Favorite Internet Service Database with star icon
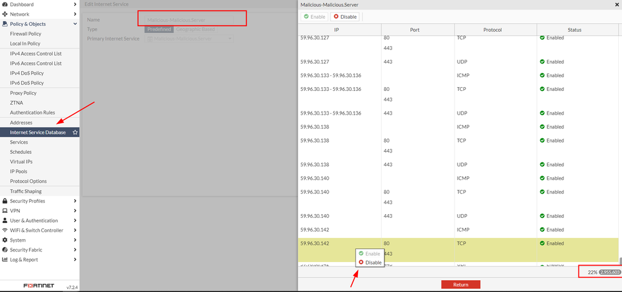 (75, 133)
